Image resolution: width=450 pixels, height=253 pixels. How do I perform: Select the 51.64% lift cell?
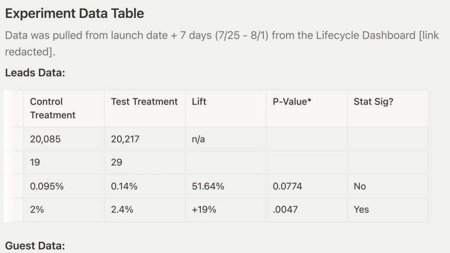208,186
